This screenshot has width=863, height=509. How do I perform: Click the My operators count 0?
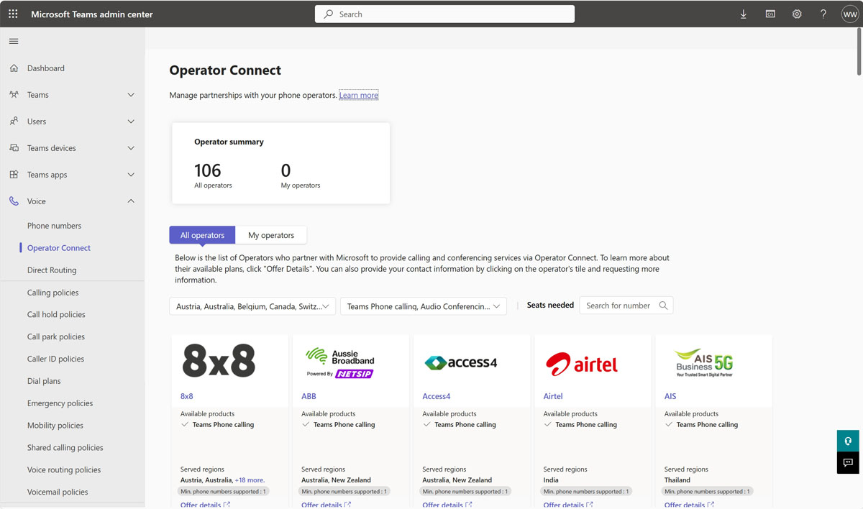click(286, 170)
